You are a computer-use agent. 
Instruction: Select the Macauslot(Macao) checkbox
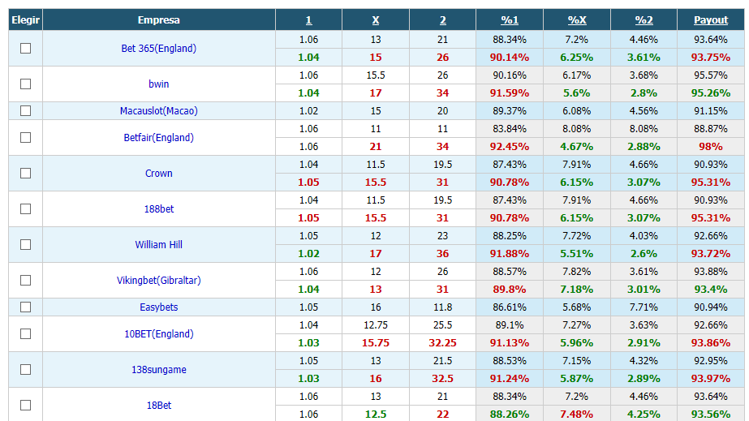[26, 111]
